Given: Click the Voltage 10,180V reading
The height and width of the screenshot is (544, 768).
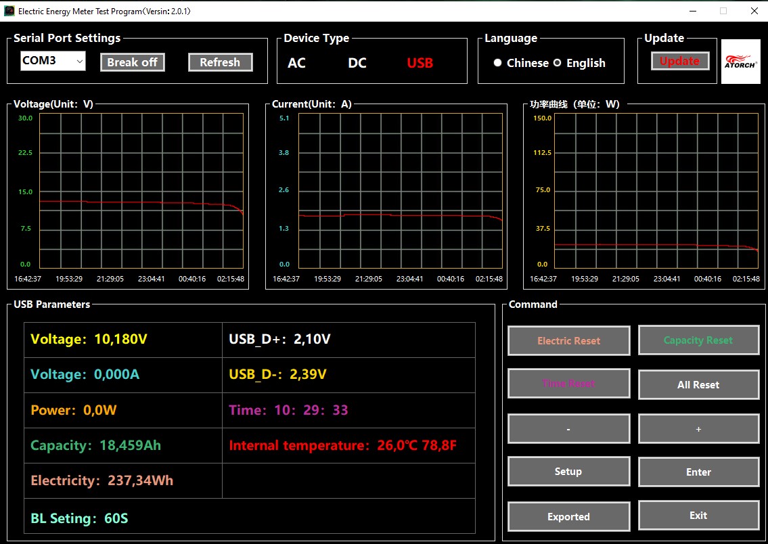Looking at the screenshot, I should click(x=89, y=340).
